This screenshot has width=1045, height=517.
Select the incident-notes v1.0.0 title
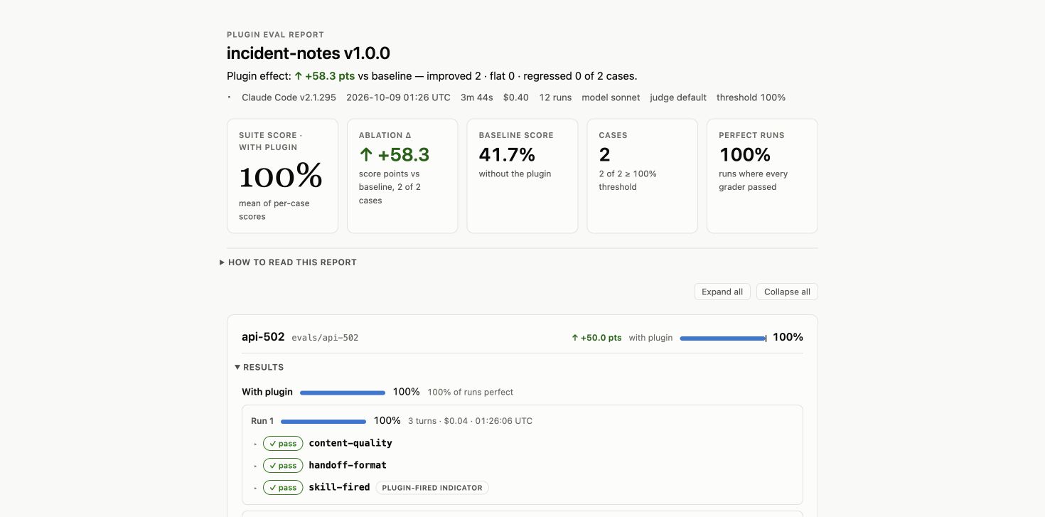pyautogui.click(x=309, y=53)
